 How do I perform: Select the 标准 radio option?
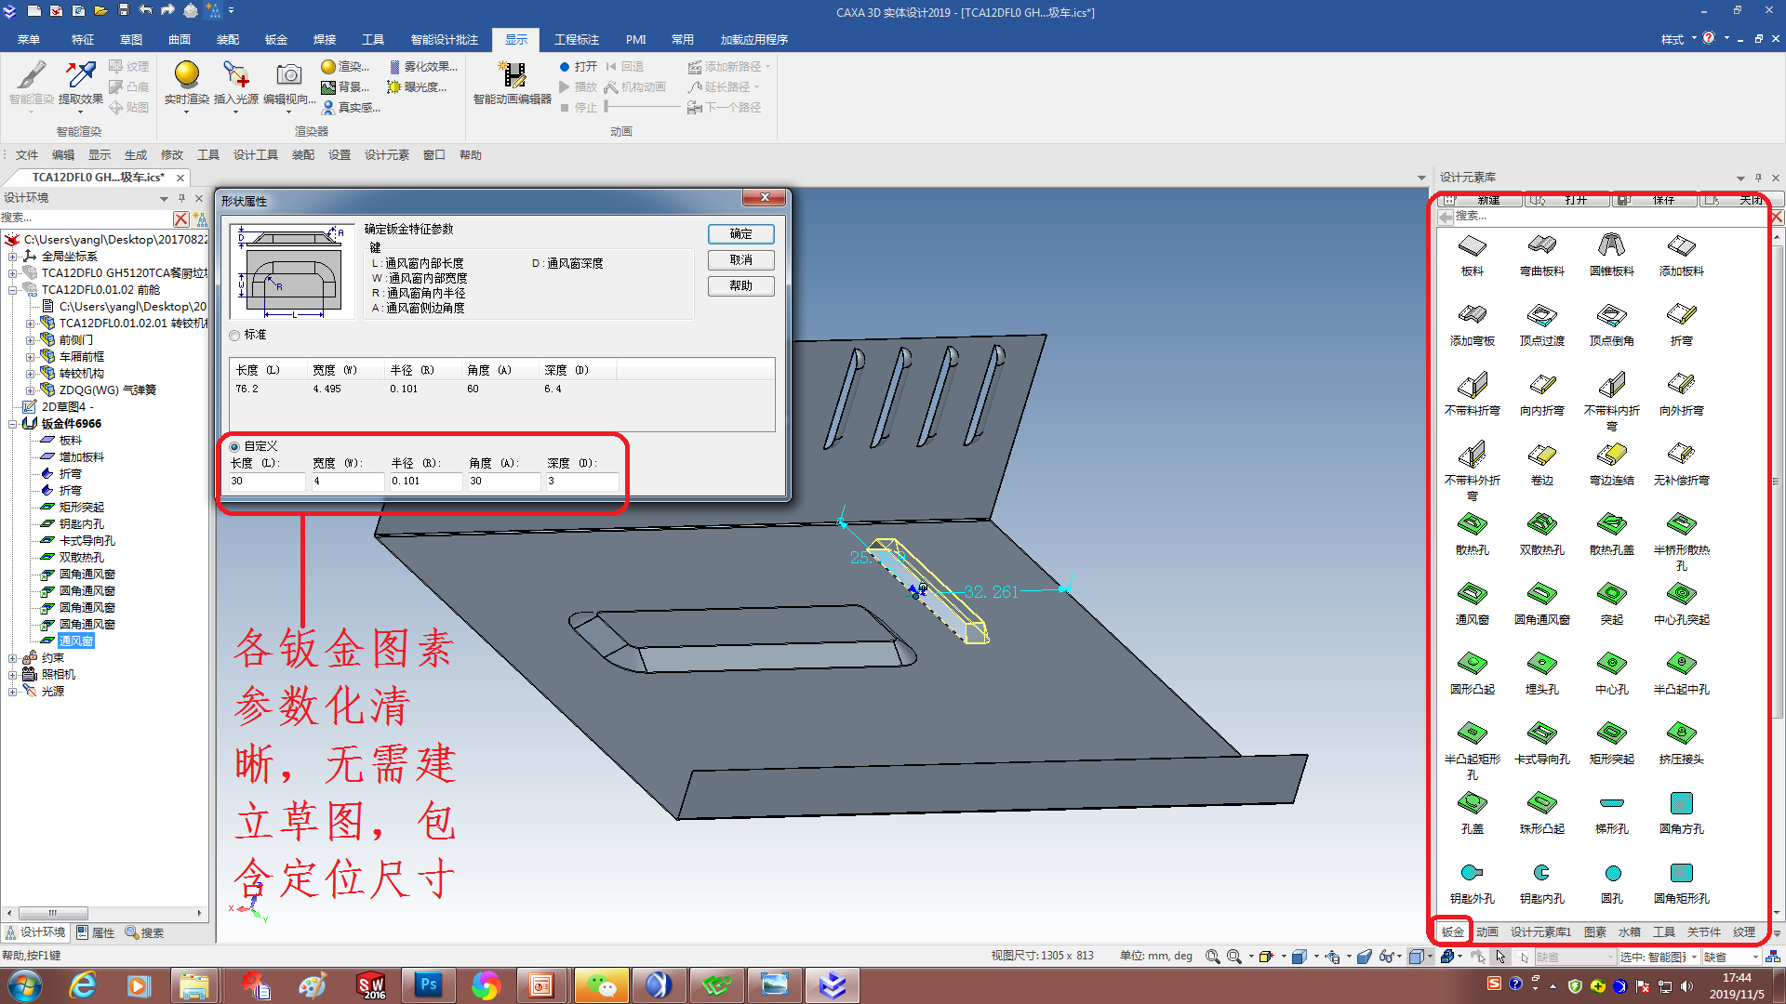click(x=234, y=336)
